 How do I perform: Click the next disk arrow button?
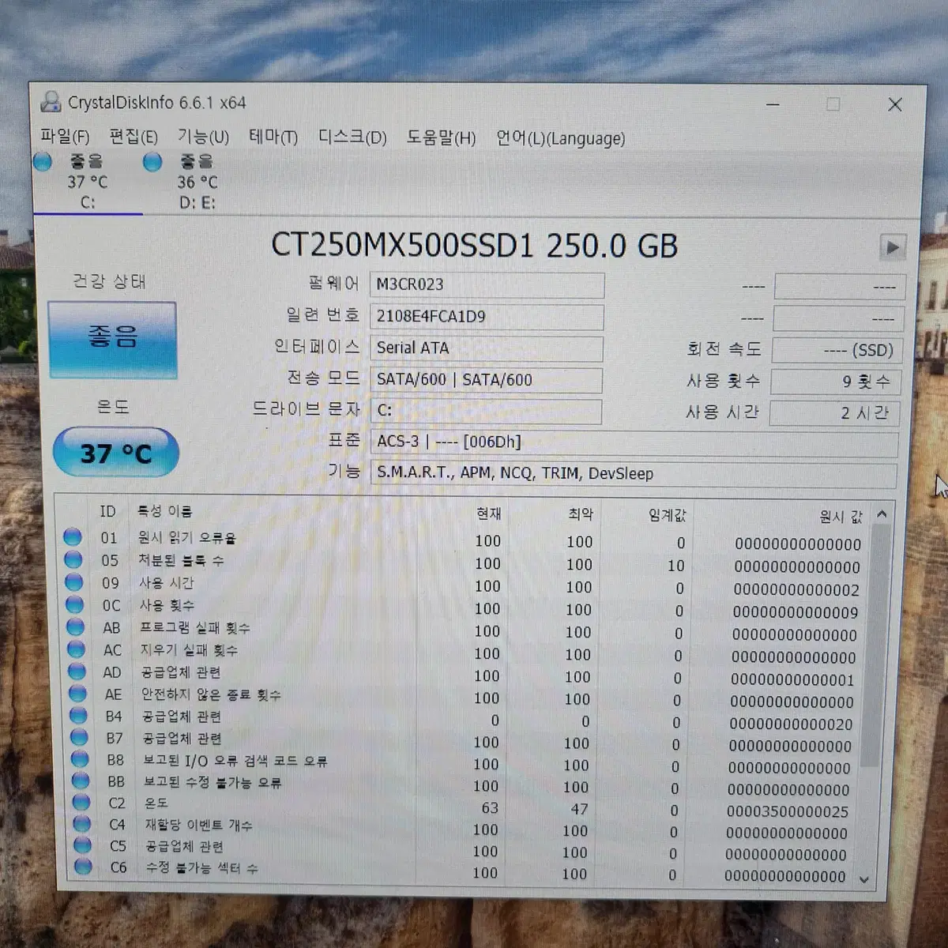click(892, 247)
